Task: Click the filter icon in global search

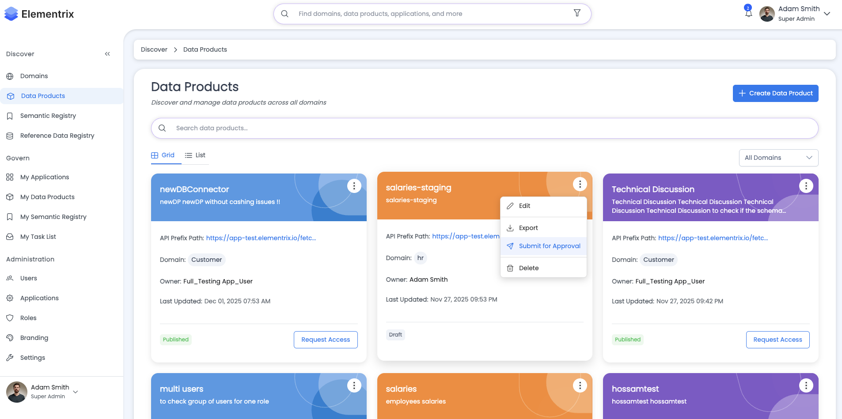Action: 577,13
